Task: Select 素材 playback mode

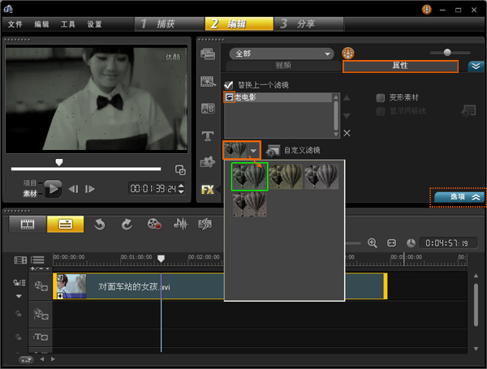Action: click(30, 194)
